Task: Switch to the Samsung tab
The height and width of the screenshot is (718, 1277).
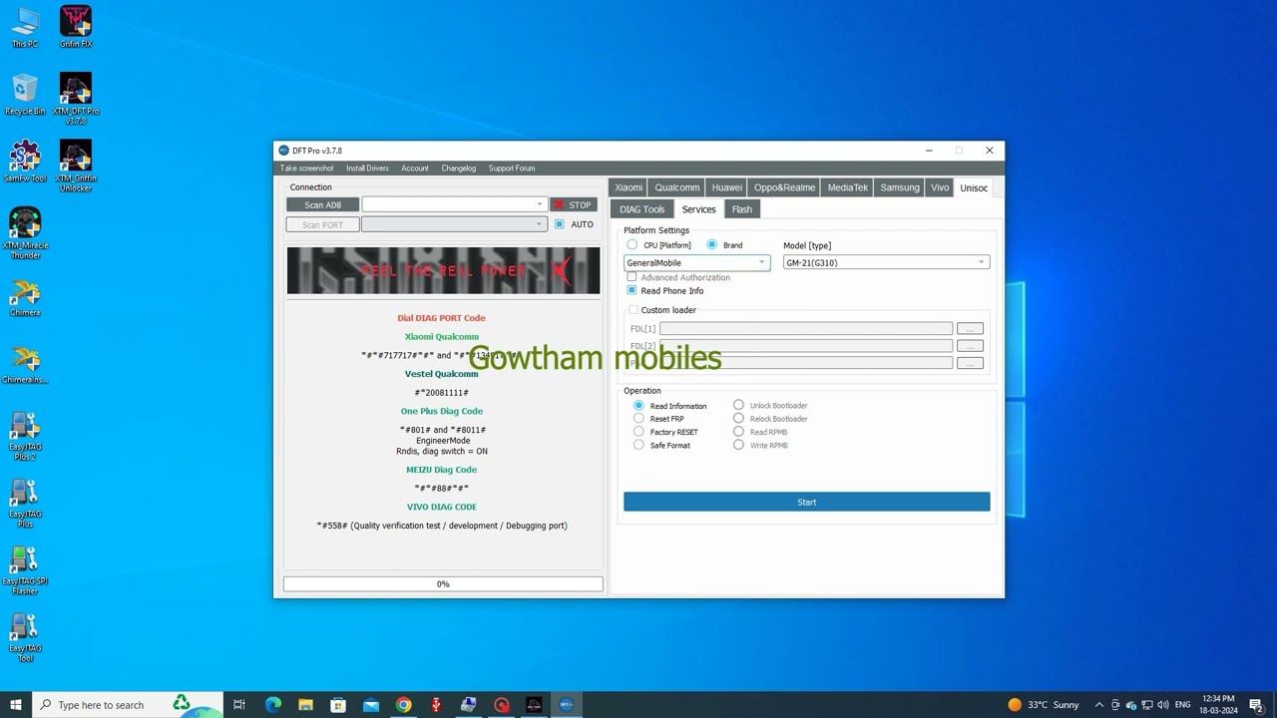Action: coord(899,187)
